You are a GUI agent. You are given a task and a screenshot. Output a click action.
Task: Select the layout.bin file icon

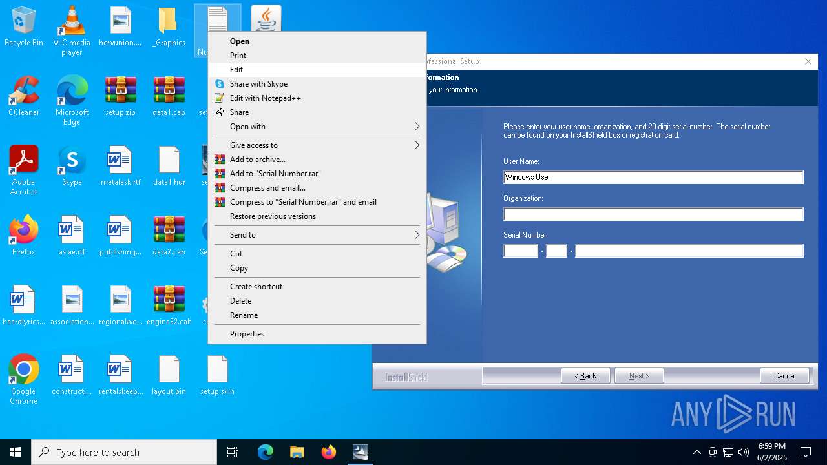pos(169,375)
